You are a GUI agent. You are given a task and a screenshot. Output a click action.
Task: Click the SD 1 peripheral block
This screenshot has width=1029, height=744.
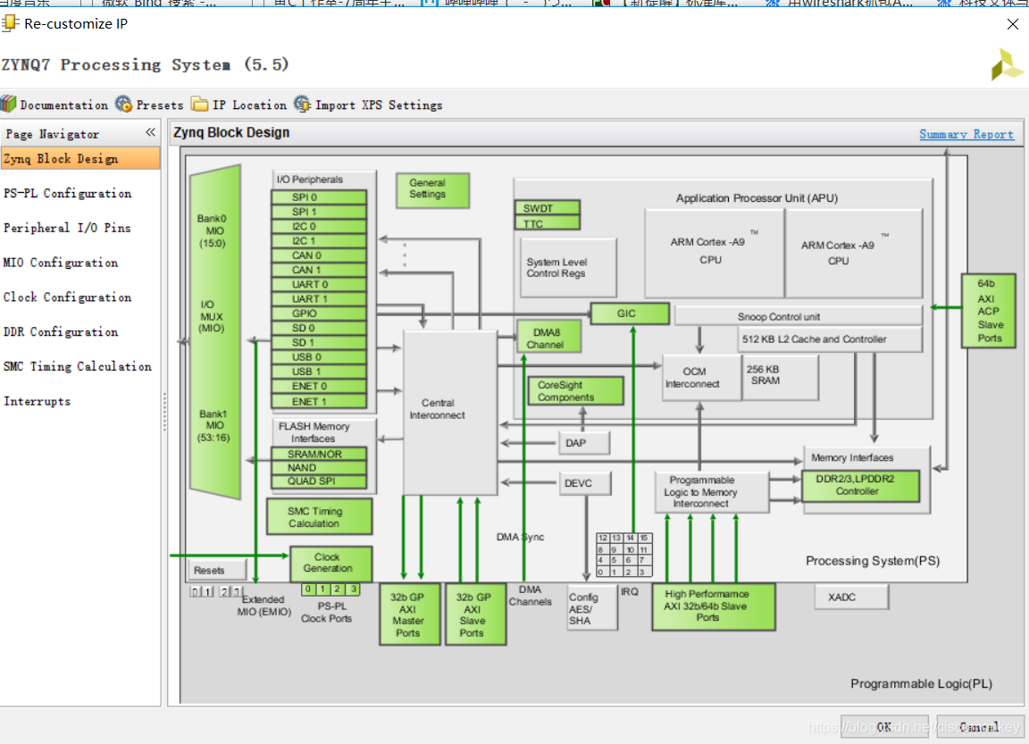[319, 342]
